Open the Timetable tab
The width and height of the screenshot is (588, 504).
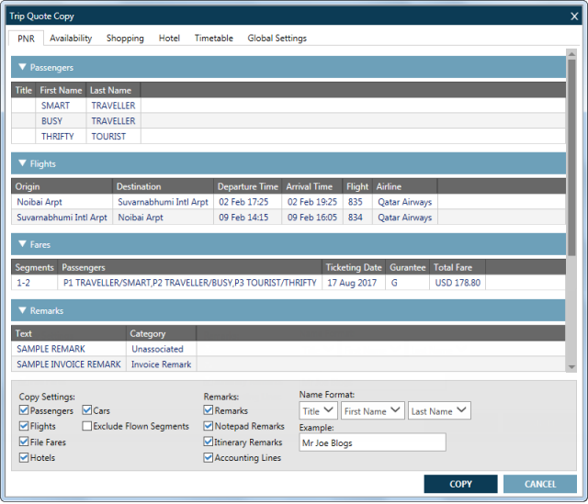point(213,39)
